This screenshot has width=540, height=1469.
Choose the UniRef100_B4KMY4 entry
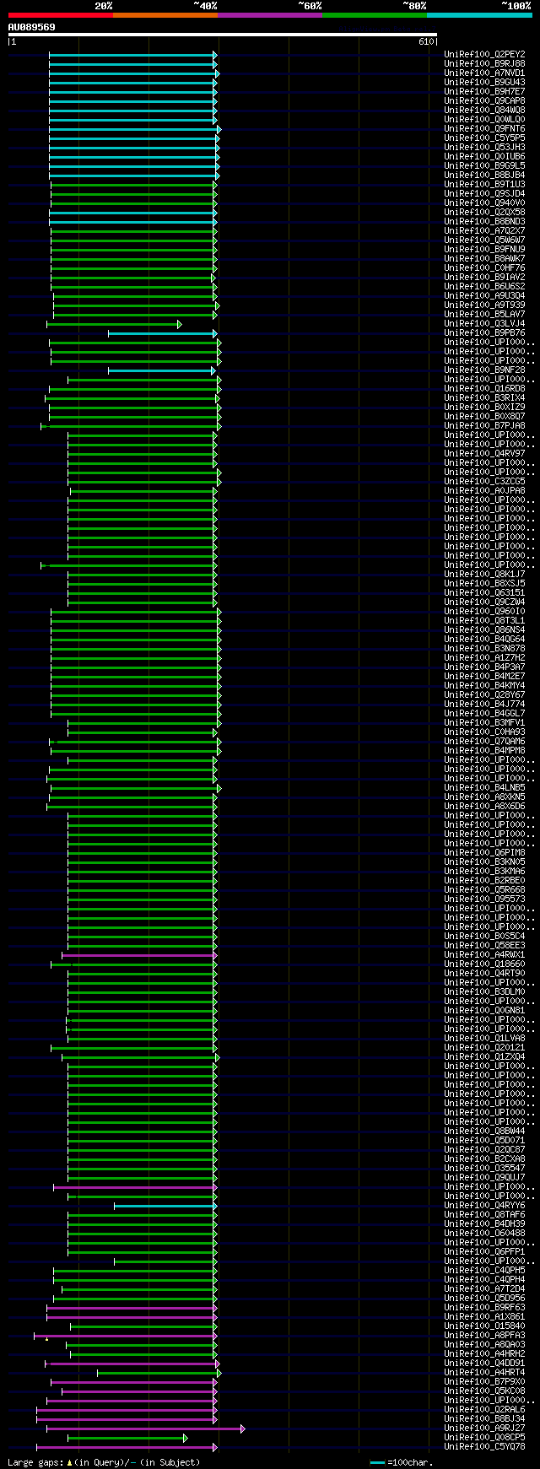[484, 686]
